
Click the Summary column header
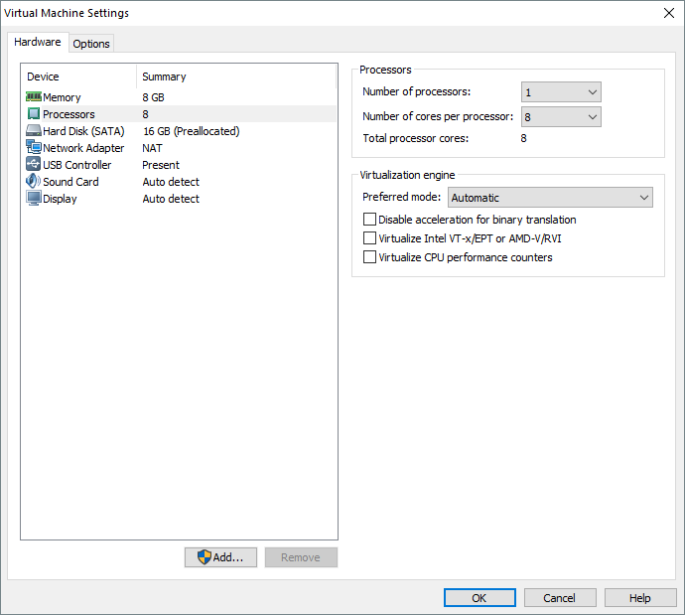164,77
